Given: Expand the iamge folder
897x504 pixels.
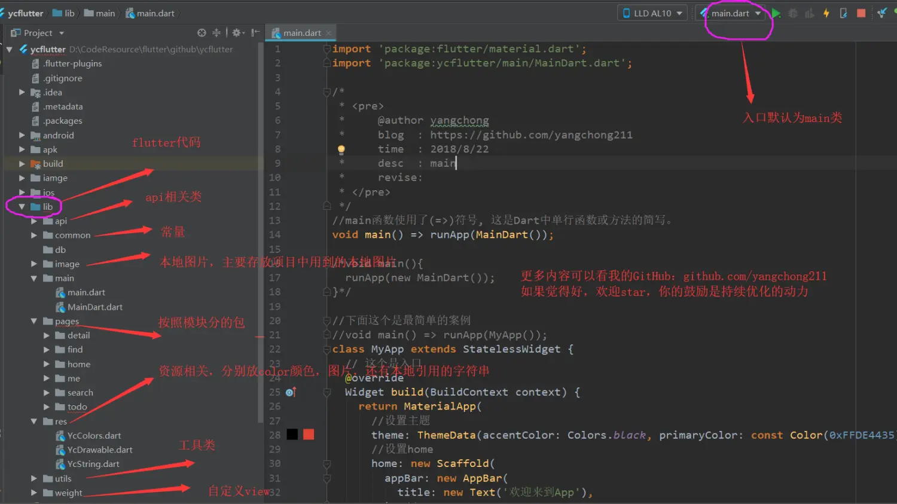Looking at the screenshot, I should 22,178.
